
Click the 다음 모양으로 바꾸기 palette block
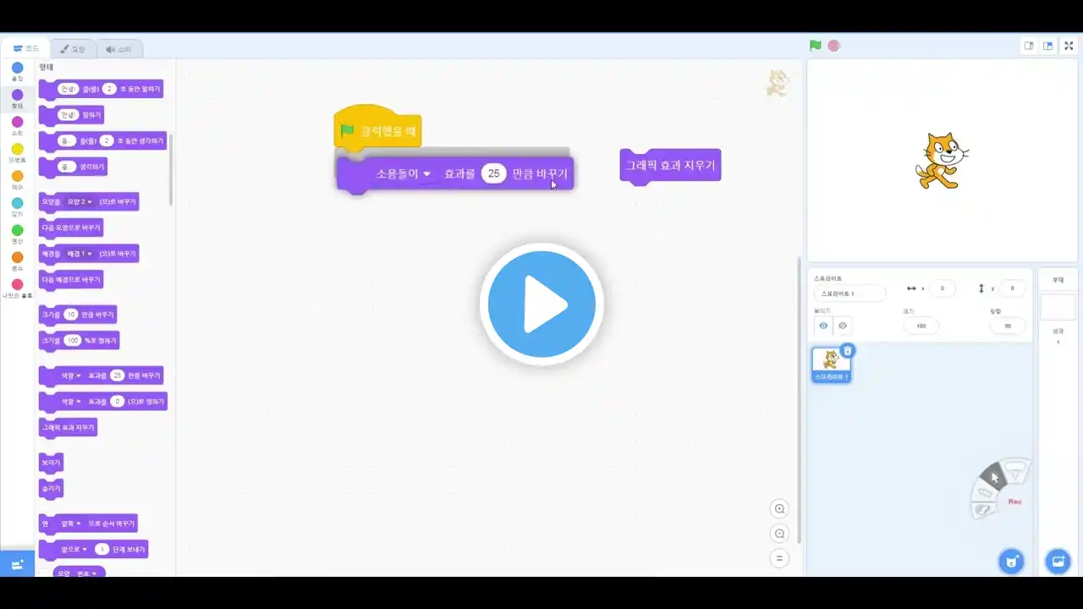click(x=71, y=228)
